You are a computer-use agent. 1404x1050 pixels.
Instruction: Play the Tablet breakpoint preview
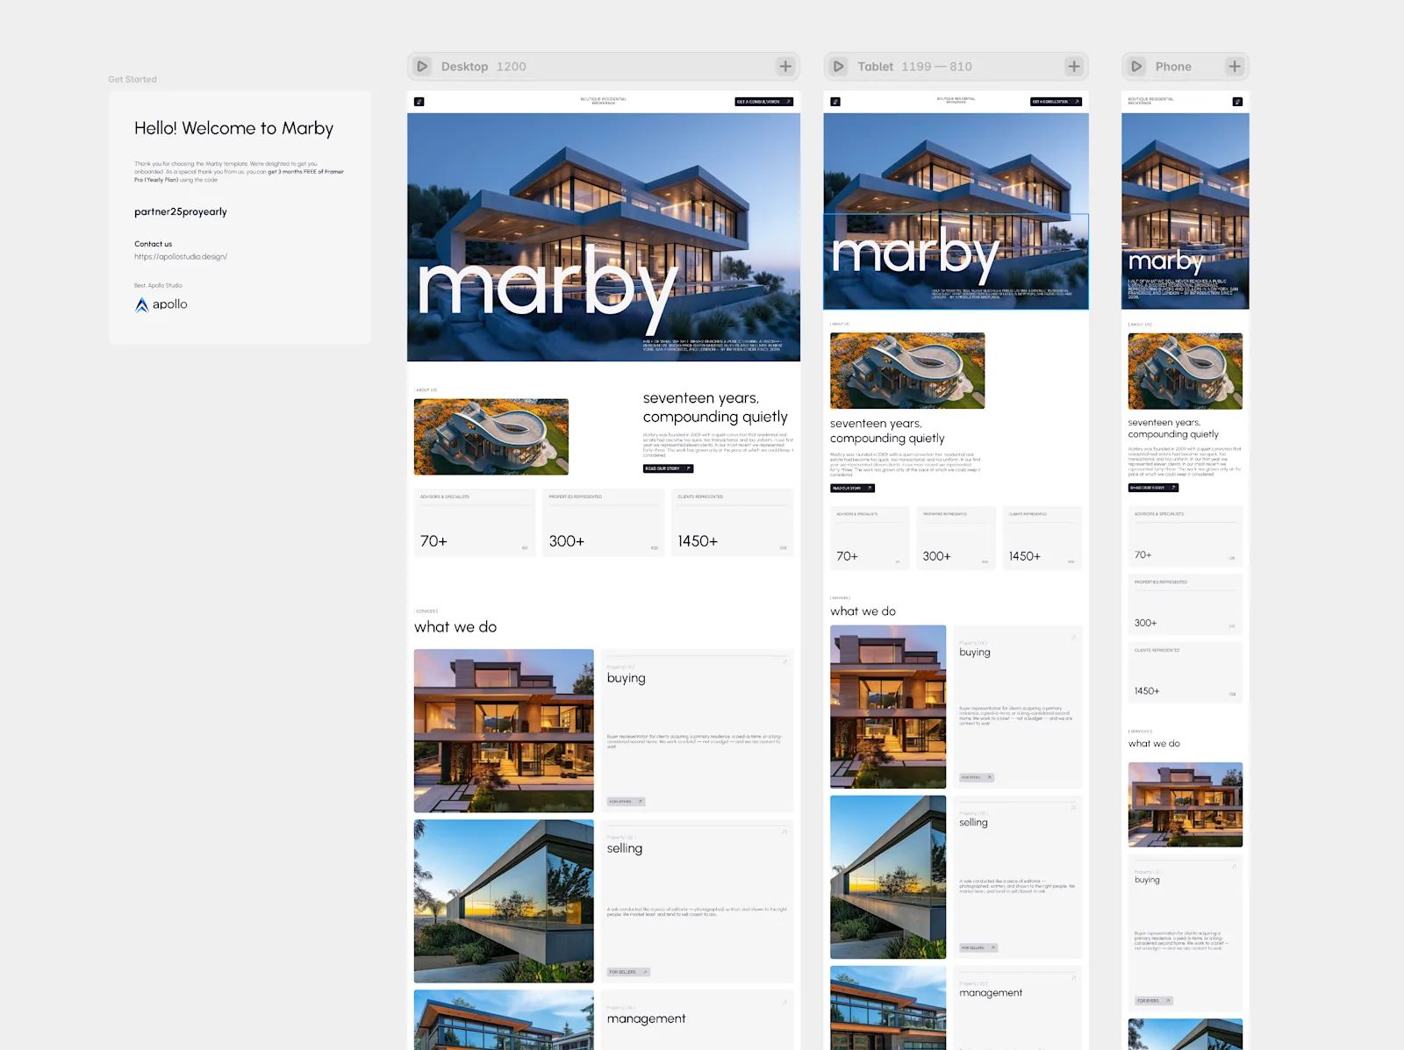point(839,67)
